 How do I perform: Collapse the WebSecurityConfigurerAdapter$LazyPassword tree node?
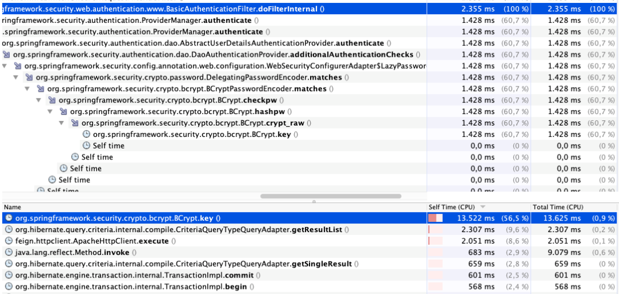[5, 66]
